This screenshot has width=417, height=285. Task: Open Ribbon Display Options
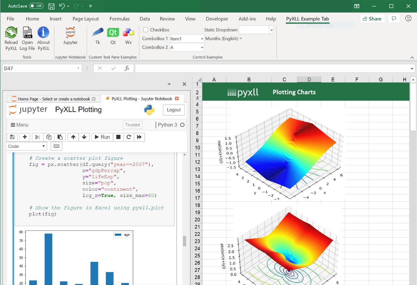click(357, 6)
